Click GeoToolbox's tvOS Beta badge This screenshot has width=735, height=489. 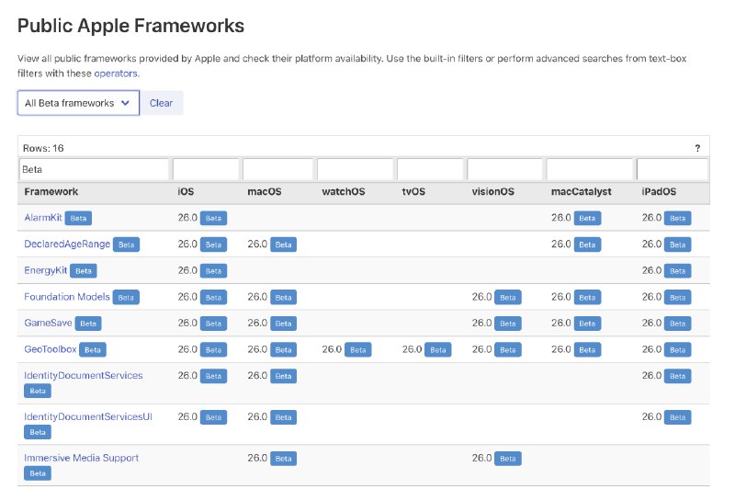[438, 350]
